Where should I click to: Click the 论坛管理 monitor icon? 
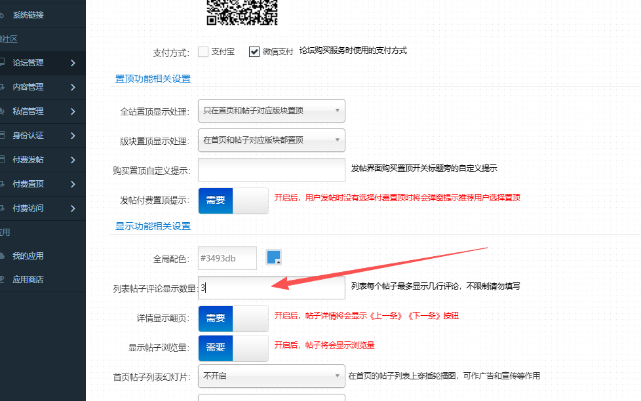pos(3,63)
